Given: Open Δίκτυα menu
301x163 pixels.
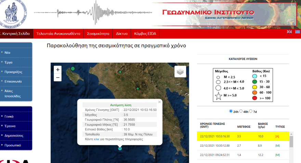Looking at the screenshot, I should click(122, 34).
